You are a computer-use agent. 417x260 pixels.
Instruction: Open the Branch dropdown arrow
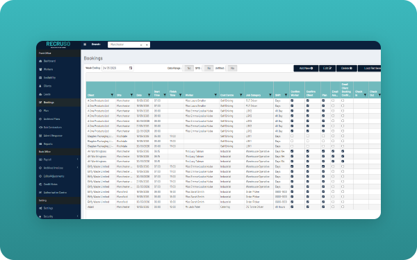(x=147, y=45)
